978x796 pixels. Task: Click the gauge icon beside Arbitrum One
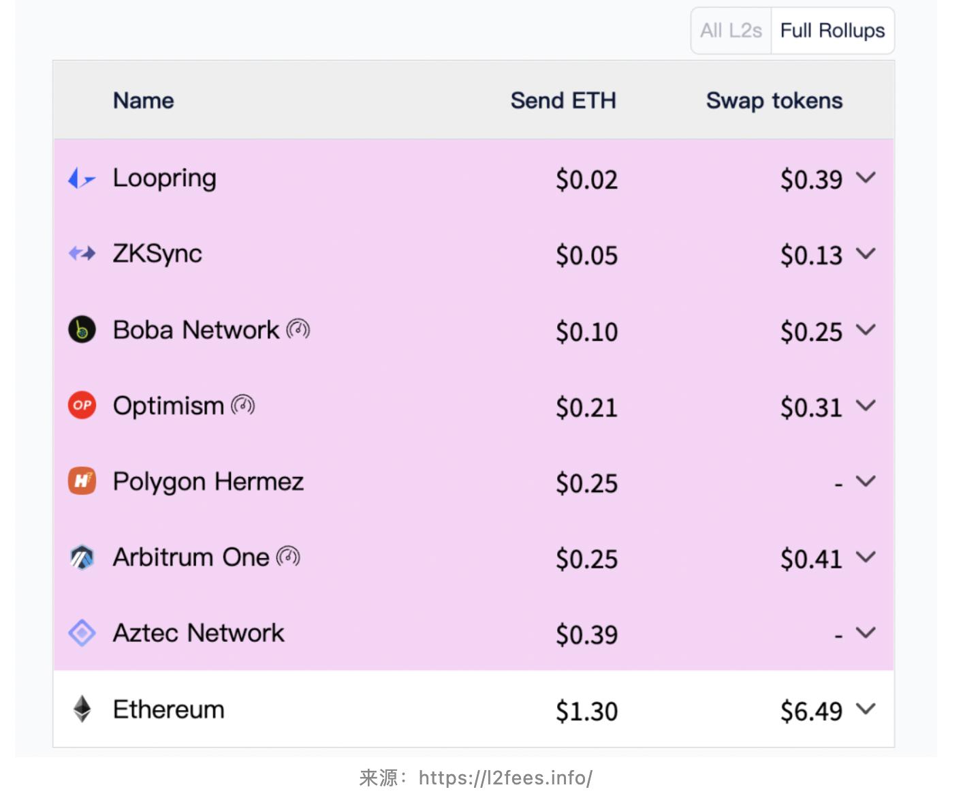click(288, 557)
